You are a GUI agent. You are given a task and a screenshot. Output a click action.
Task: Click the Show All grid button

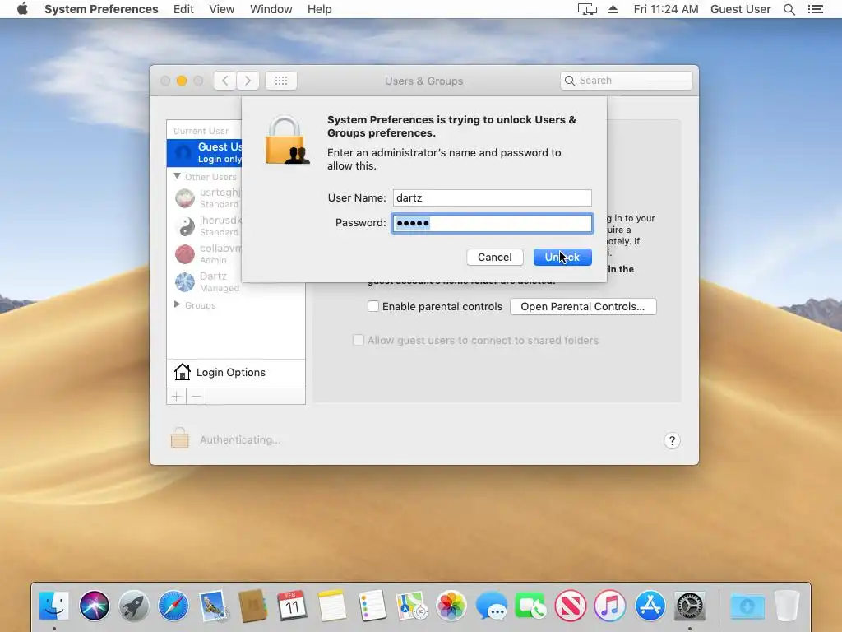[281, 81]
